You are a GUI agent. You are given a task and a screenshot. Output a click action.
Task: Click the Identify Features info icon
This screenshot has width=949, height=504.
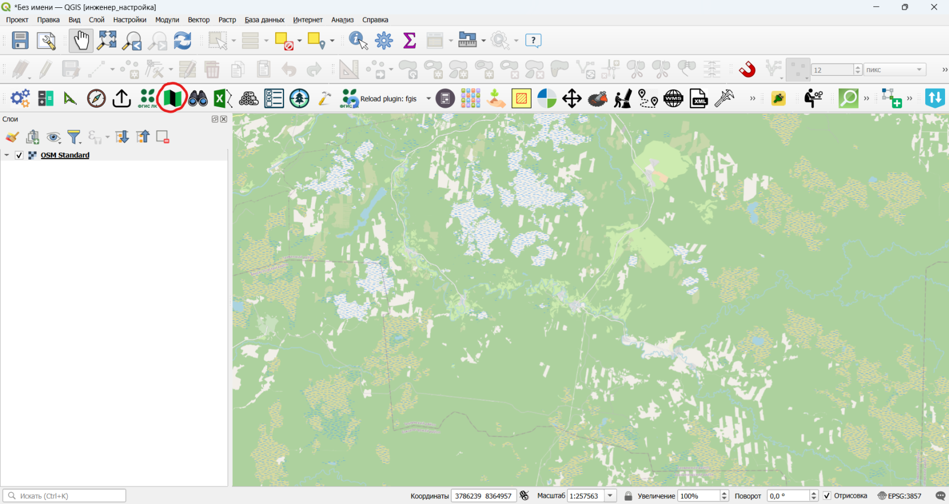[x=358, y=41]
